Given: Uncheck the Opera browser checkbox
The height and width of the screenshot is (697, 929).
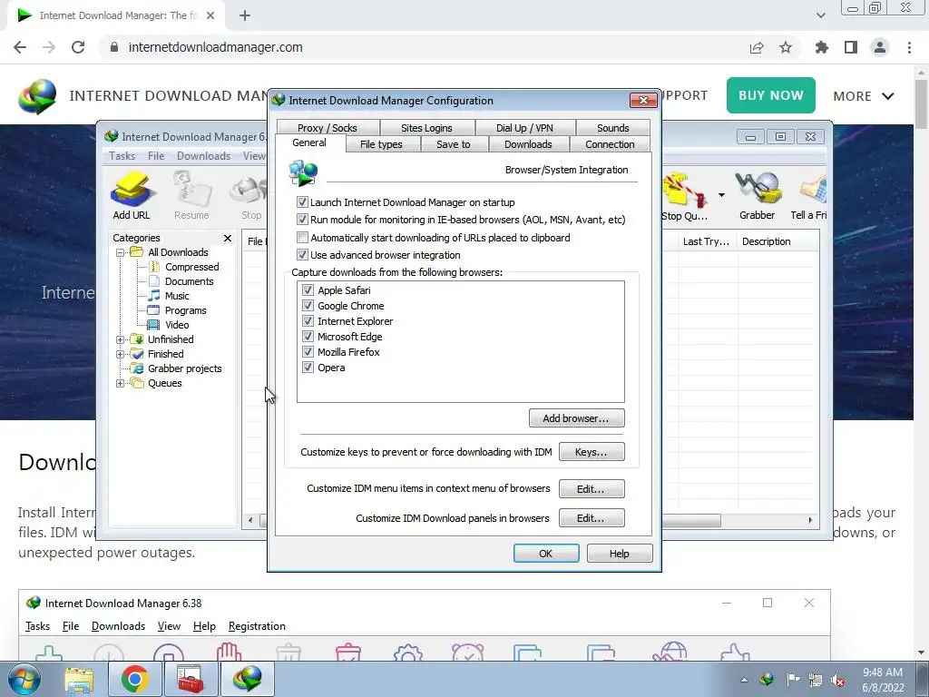Looking at the screenshot, I should coord(308,367).
